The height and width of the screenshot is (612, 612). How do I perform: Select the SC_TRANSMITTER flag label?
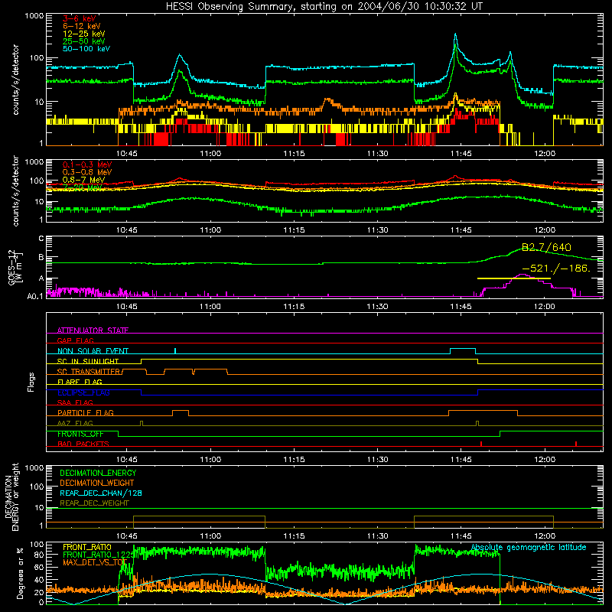(89, 371)
